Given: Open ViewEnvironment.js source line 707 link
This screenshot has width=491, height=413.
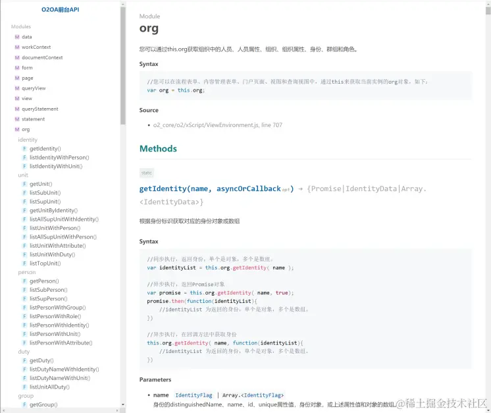Looking at the screenshot, I should (x=218, y=125).
